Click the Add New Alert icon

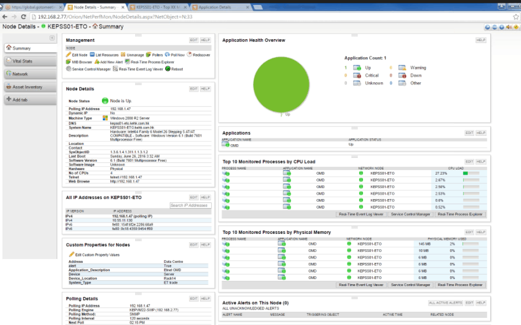pos(97,62)
